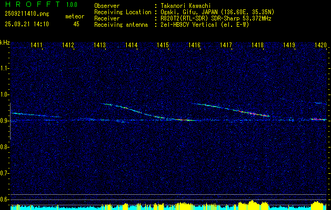Select the R820T2(RTL-SDR) SDR-Sharp 53.372MHz text

pos(216,18)
